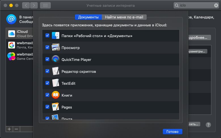The image size is (221, 138).
Task: Uncheck the Desktop and Documents folders checkbox
Action: (47, 35)
